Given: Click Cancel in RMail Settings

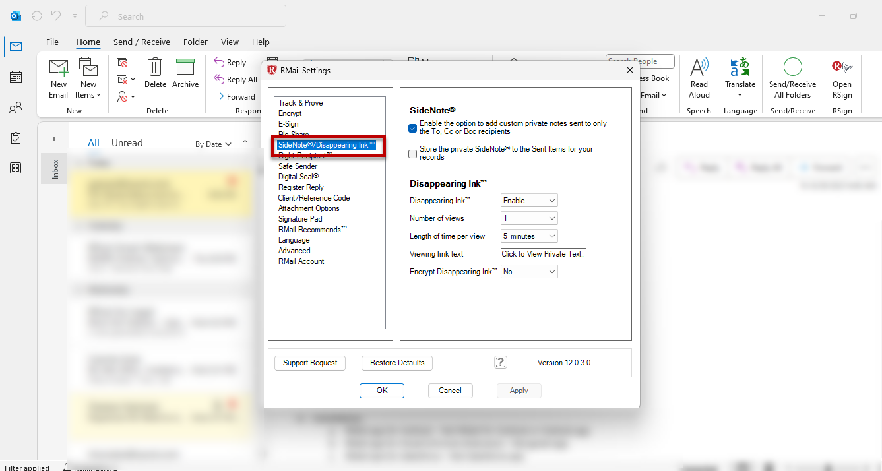Looking at the screenshot, I should (x=450, y=391).
